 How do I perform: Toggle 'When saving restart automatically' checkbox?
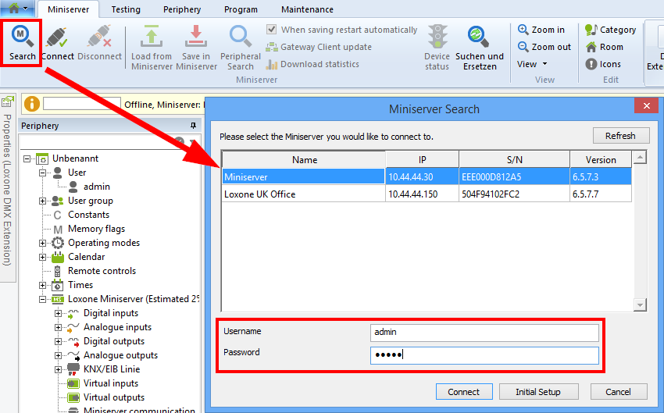tap(272, 30)
